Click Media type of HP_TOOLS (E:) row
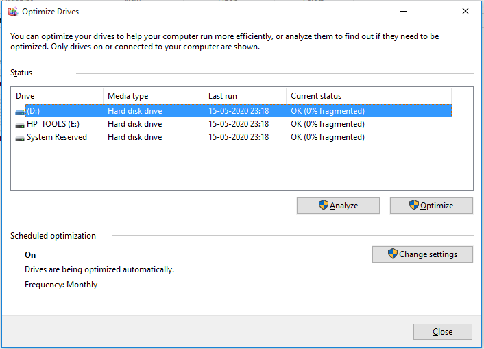 tap(135, 124)
